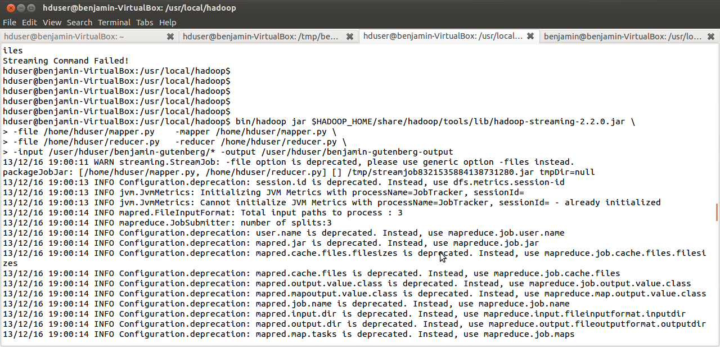Click the 'session.id is deprecated' line
The width and height of the screenshot is (720, 347).
tap(283, 182)
